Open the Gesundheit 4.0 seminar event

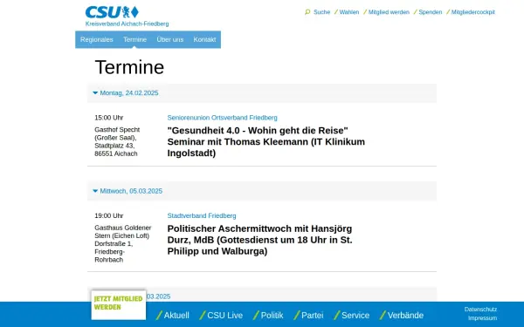click(266, 141)
